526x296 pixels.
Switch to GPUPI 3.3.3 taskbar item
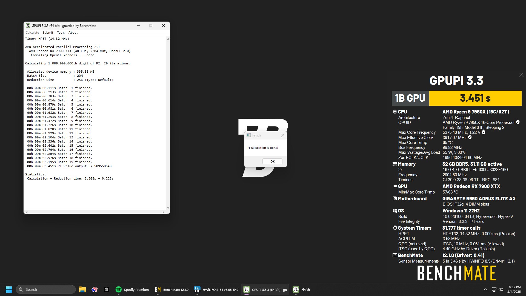click(265, 289)
